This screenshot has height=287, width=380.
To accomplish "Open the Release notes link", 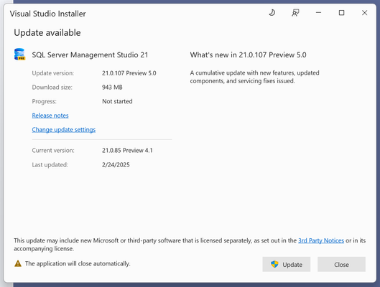I will click(x=50, y=116).
